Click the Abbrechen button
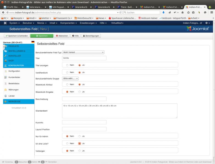 [x=62, y=36]
